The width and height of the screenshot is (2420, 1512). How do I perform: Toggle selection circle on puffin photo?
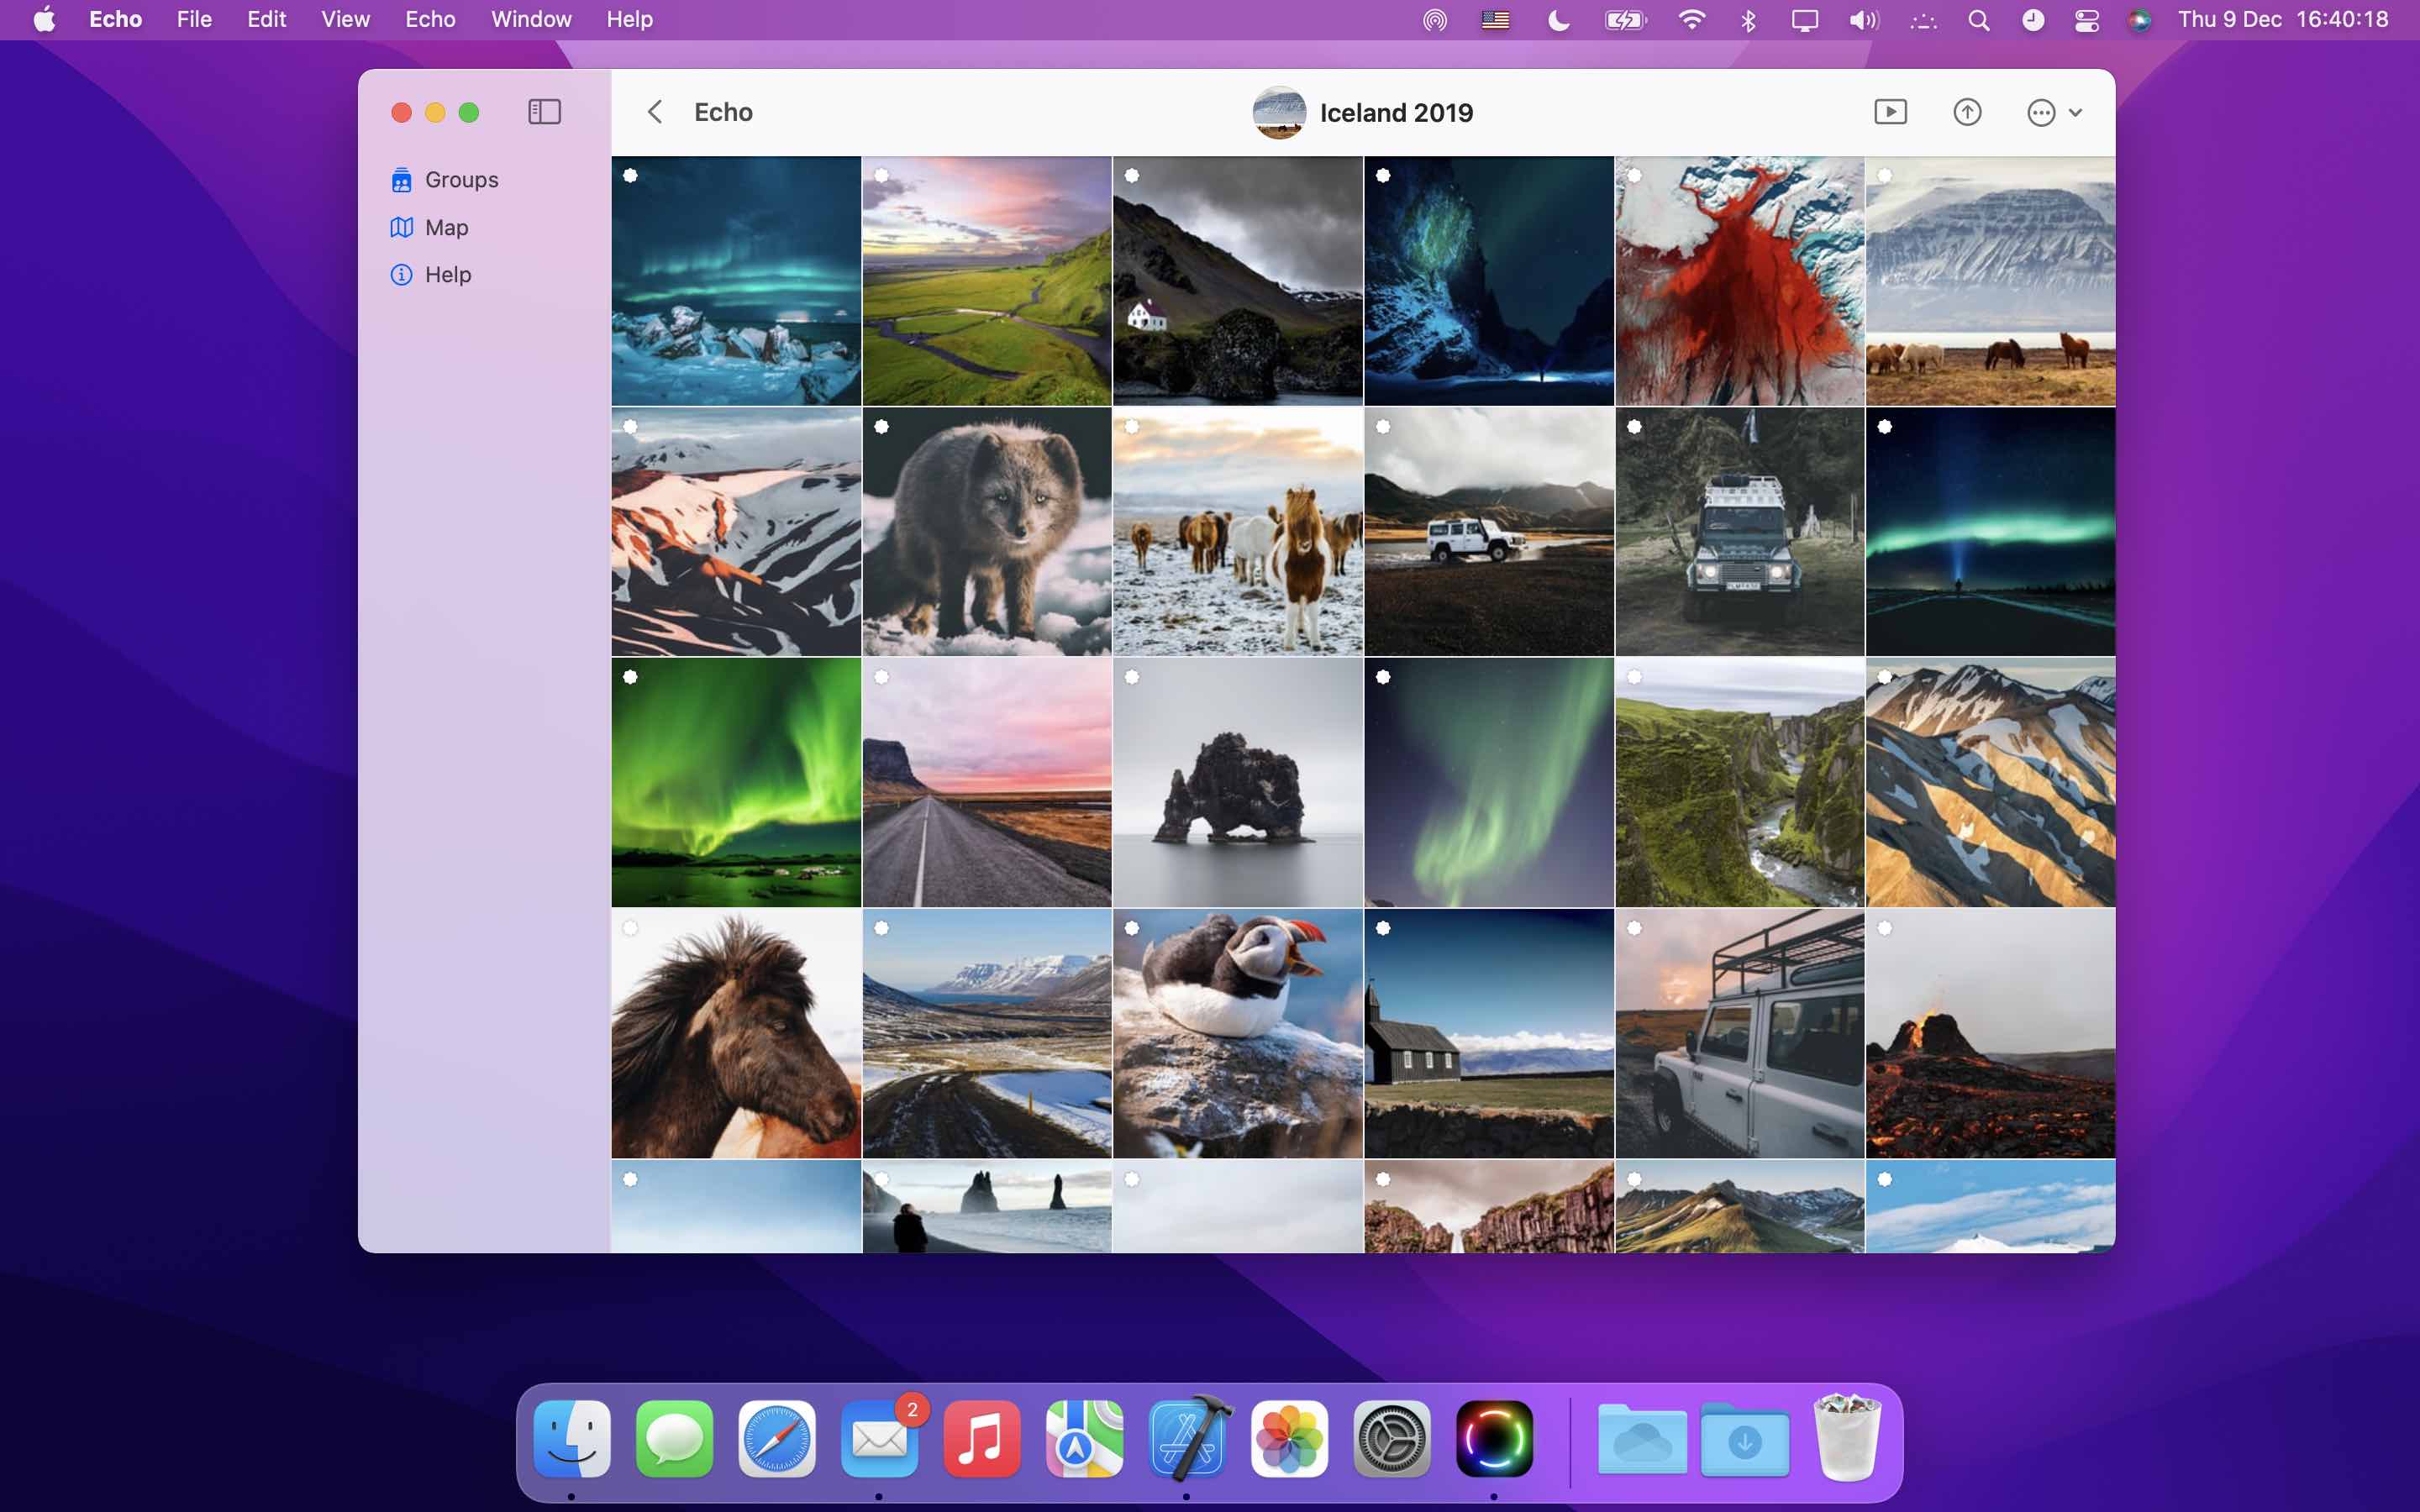coord(1132,928)
